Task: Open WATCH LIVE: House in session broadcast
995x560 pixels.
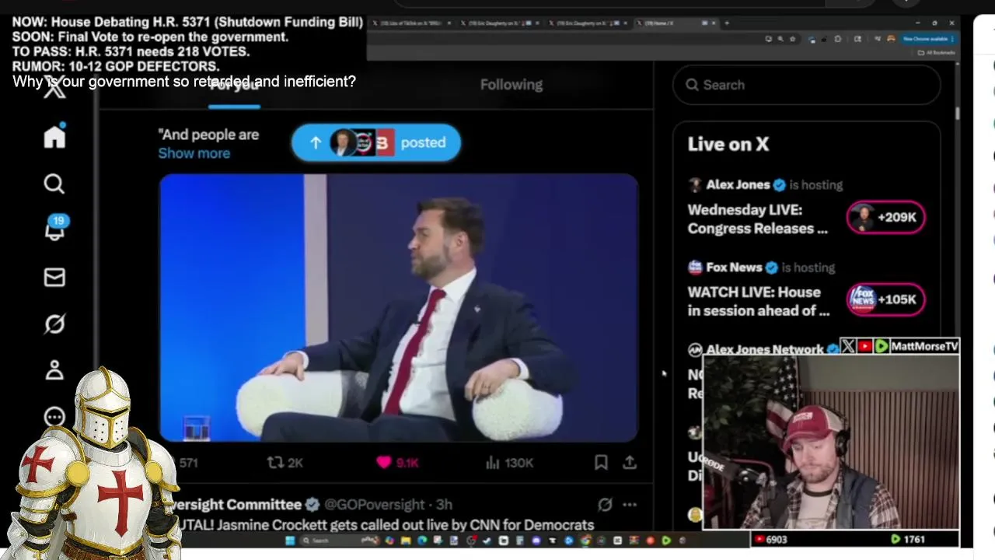Action: [759, 302]
